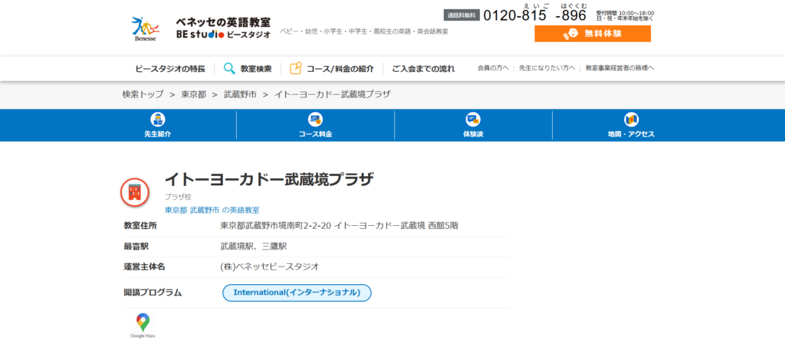
Task: Open the 東京都 link under the classroom title
Action: pyautogui.click(x=176, y=210)
